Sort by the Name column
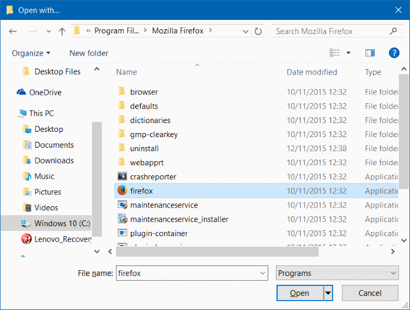 [x=127, y=72]
